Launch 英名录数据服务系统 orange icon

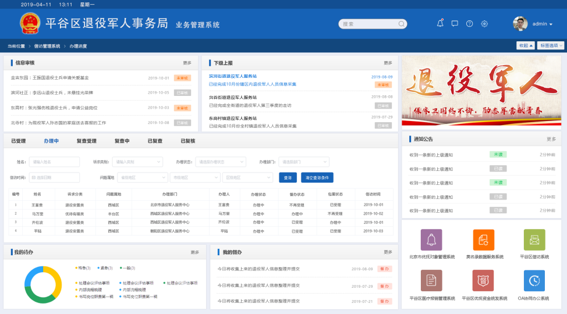click(483, 240)
